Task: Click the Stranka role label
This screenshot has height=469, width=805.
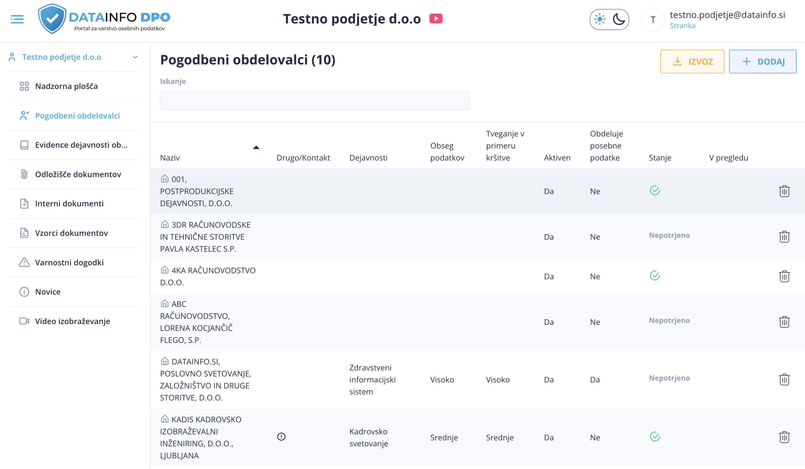Action: (x=682, y=25)
